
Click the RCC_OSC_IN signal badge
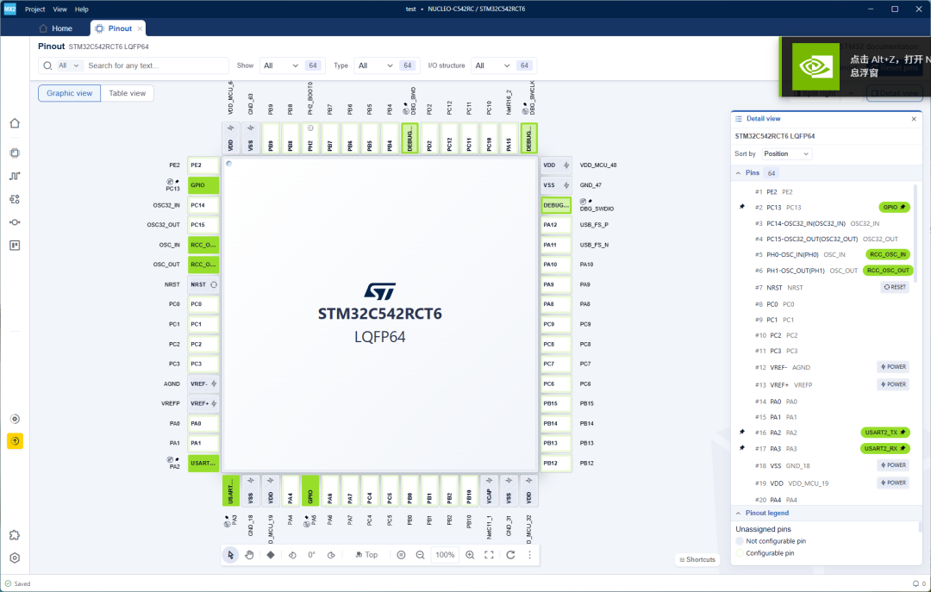click(888, 254)
